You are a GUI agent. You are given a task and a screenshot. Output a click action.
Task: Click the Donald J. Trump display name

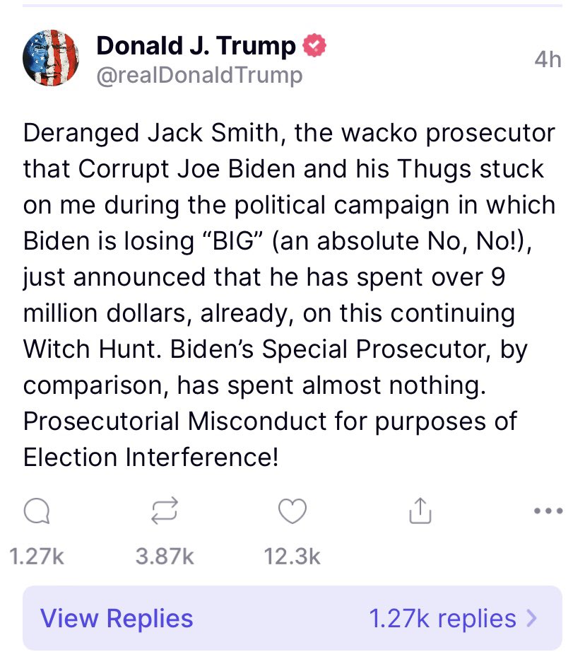pyautogui.click(x=196, y=47)
